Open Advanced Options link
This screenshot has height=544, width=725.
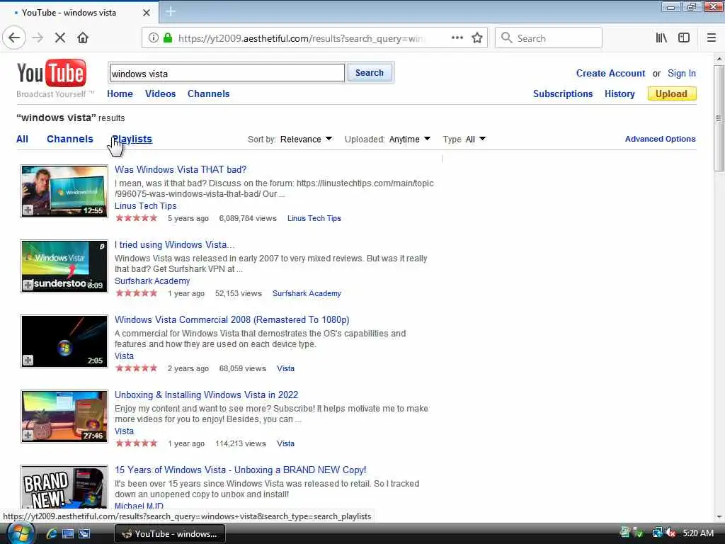(x=661, y=139)
